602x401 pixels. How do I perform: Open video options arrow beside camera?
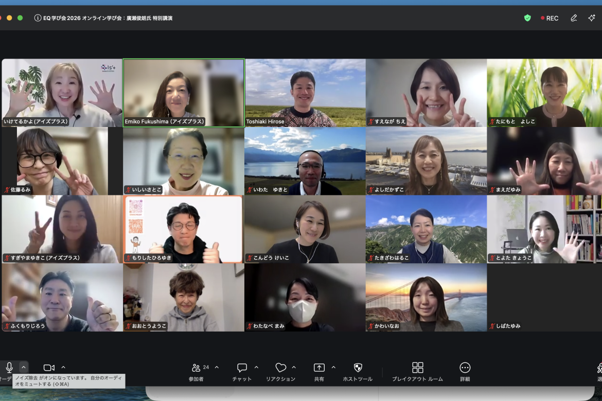click(63, 368)
